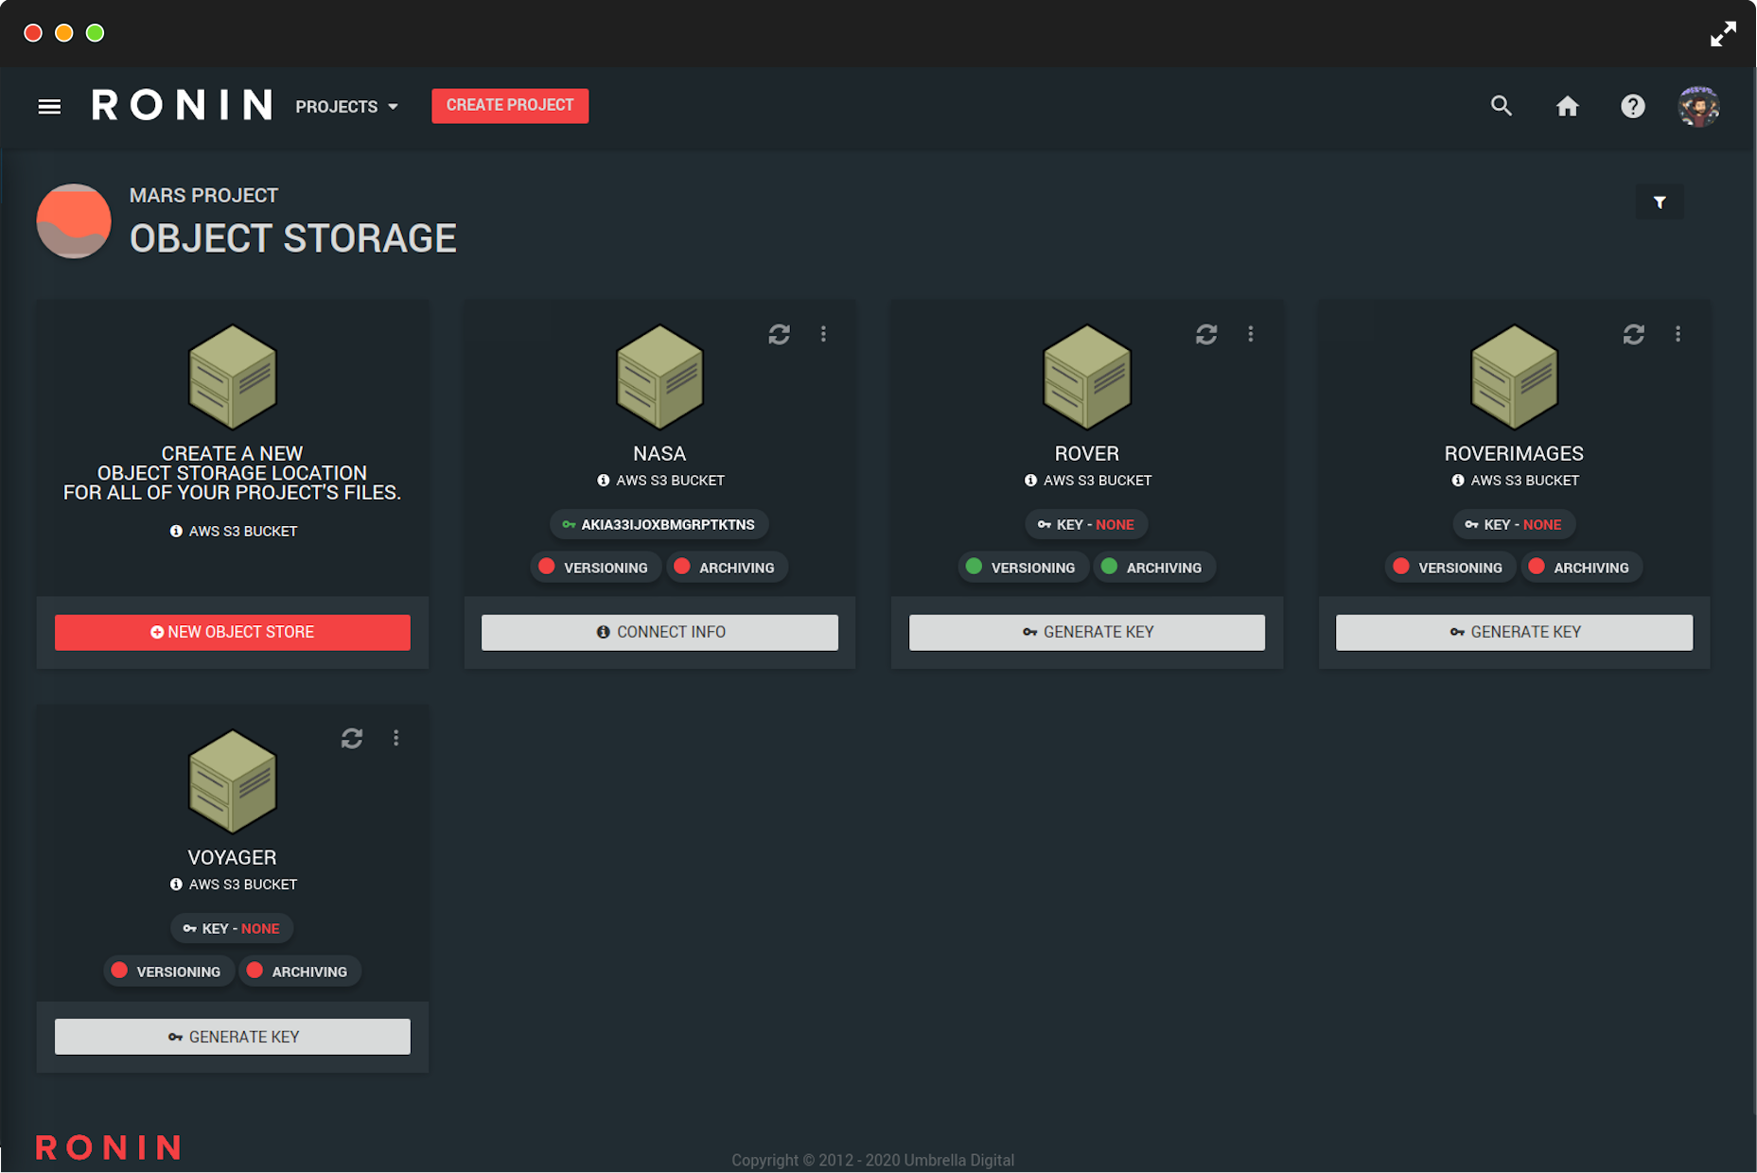The height and width of the screenshot is (1173, 1757).
Task: Go to the home icon
Action: pyautogui.click(x=1567, y=106)
